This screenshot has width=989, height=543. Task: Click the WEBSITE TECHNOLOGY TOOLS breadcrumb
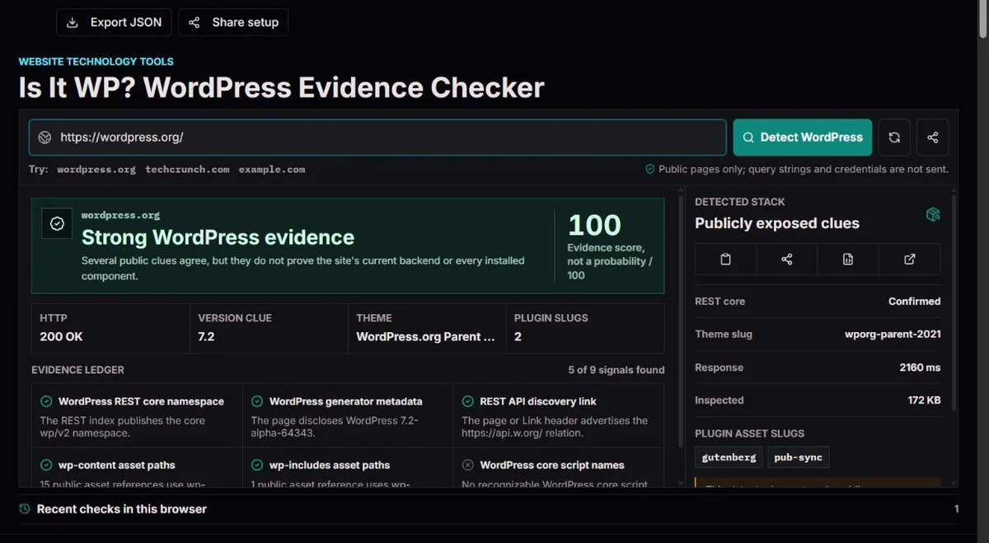pyautogui.click(x=96, y=62)
